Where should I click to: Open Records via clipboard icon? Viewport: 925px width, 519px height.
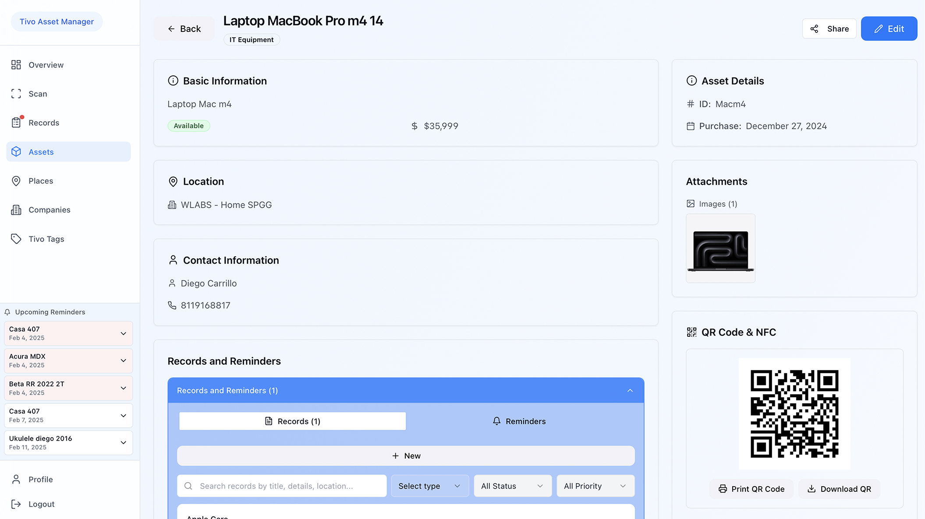[16, 123]
